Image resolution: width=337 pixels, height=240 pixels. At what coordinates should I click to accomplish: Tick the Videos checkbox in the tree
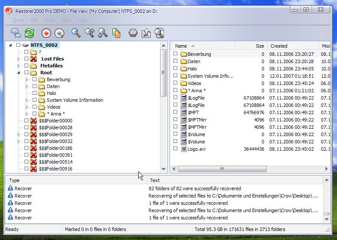(x=35, y=107)
